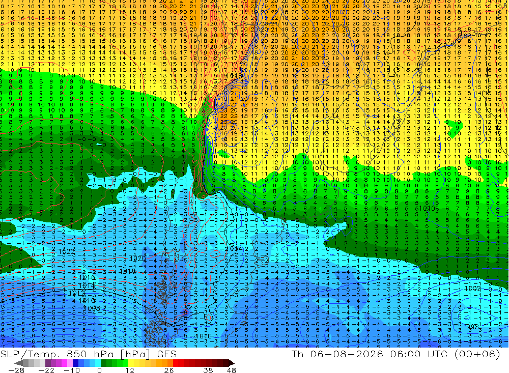Click the 1034 isobar label

pyautogui.click(x=234, y=249)
